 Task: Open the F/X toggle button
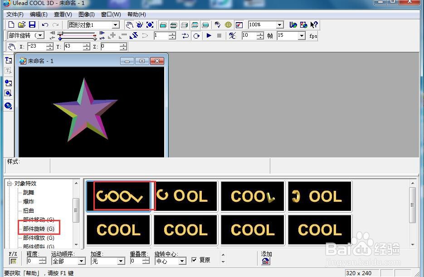(13, 261)
